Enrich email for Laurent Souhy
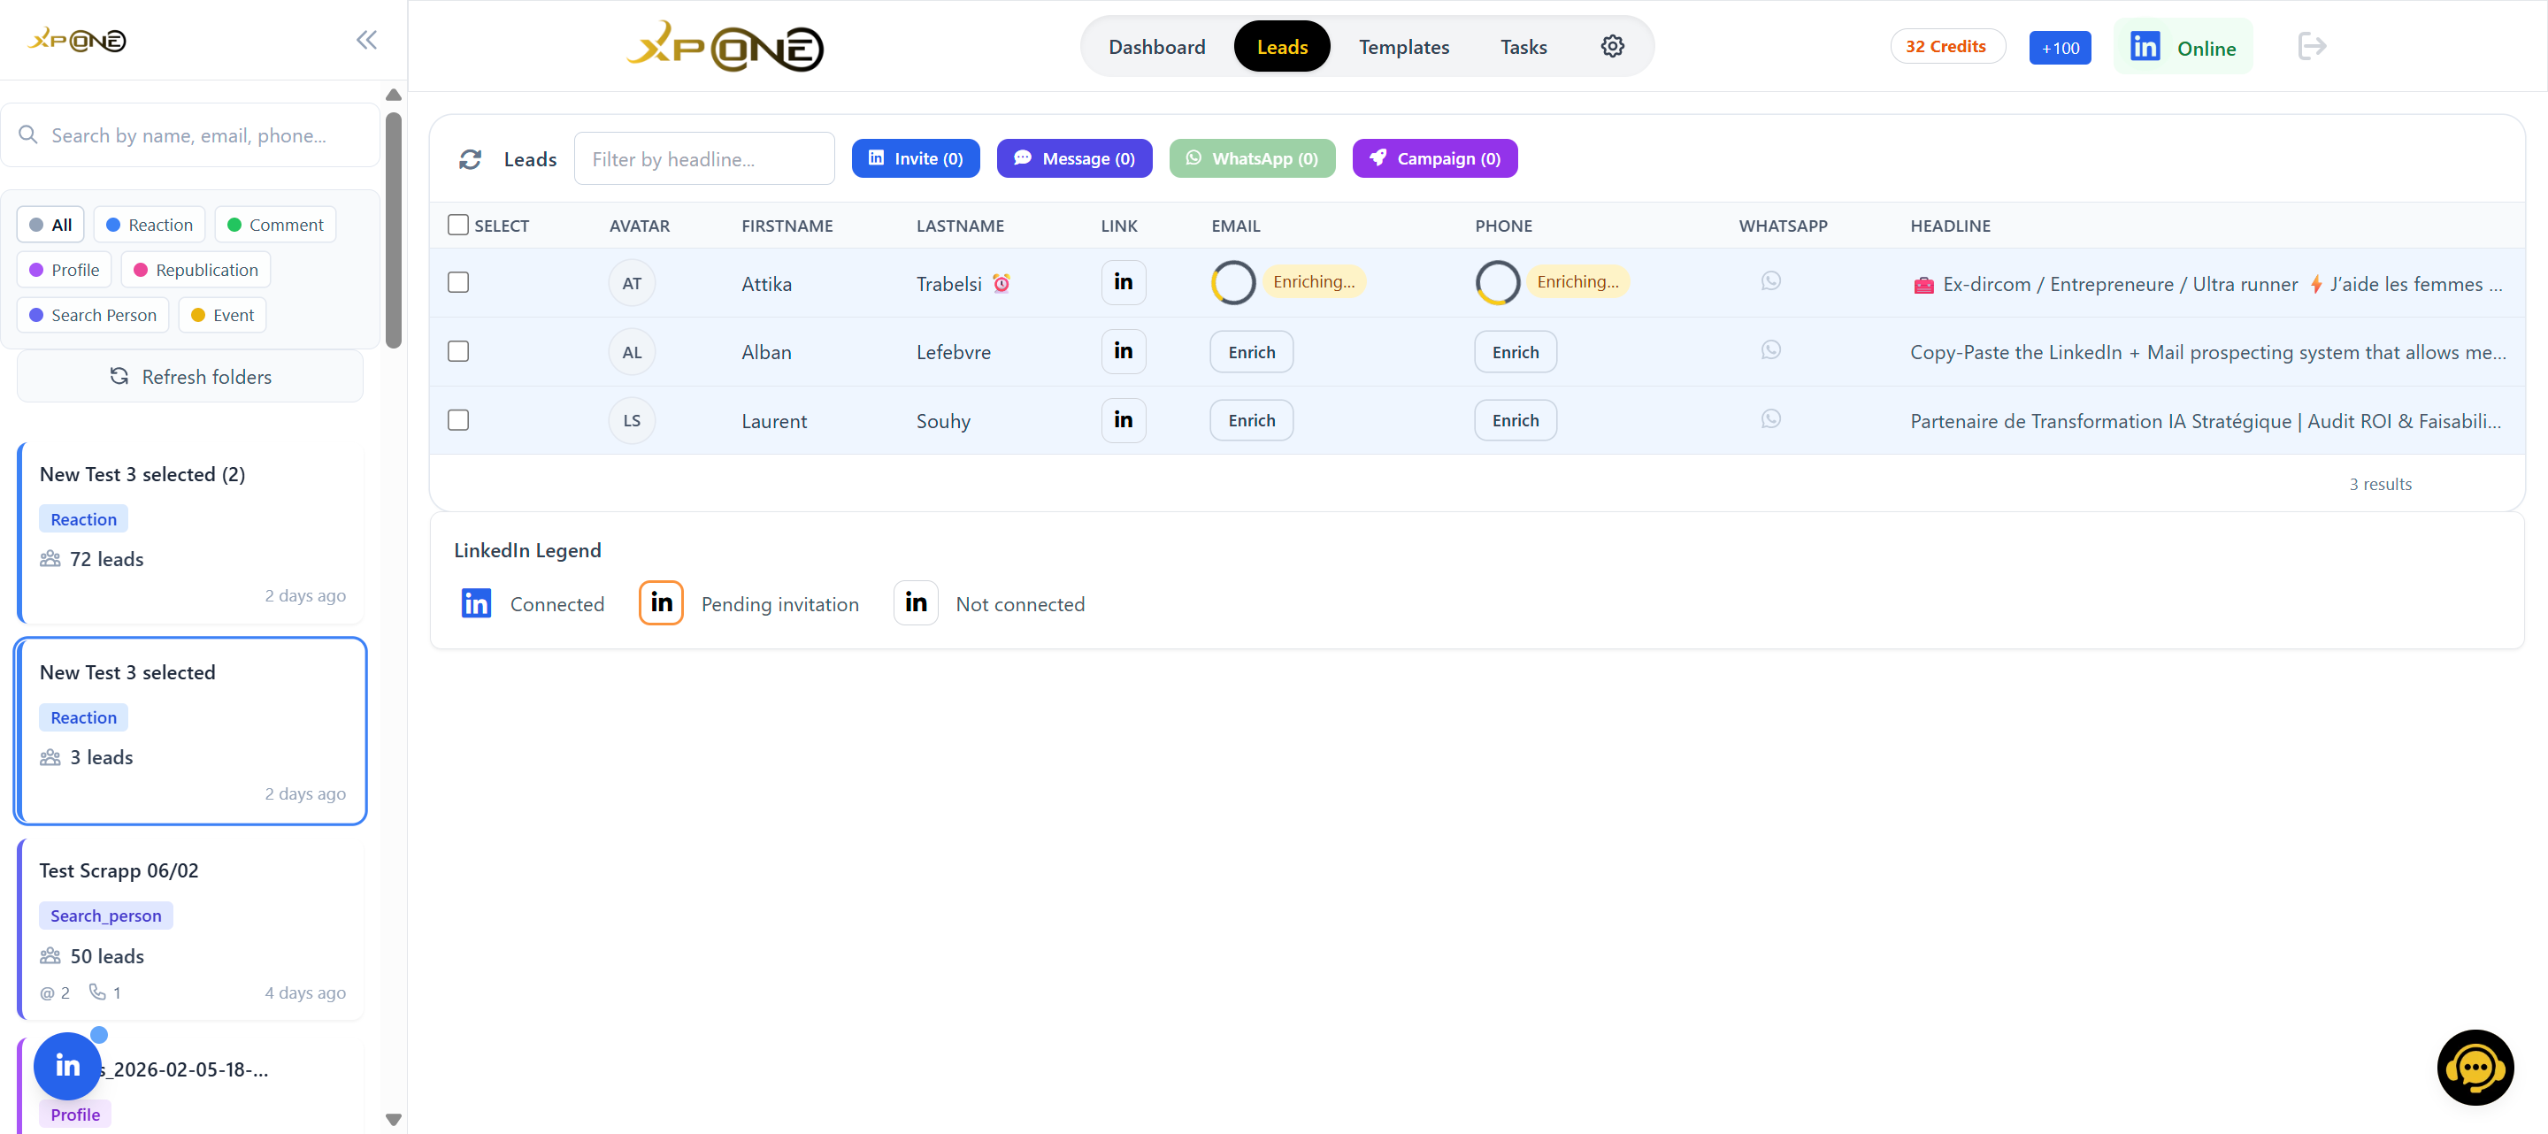Image resolution: width=2548 pixels, height=1134 pixels. [1251, 420]
